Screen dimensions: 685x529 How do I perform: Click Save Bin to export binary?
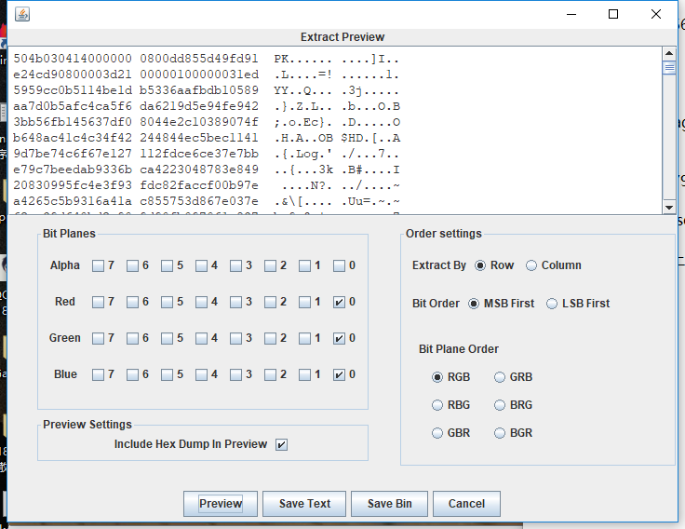(389, 504)
